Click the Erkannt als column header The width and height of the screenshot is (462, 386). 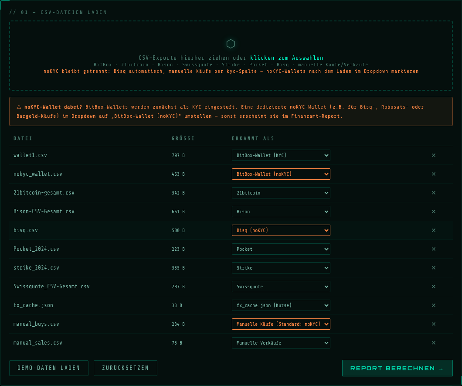[x=253, y=138]
